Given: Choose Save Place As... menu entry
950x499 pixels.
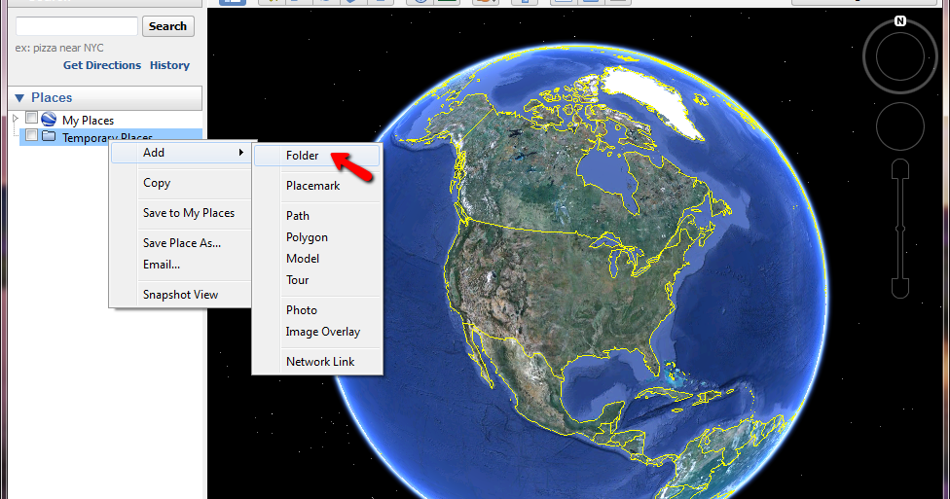Looking at the screenshot, I should pos(180,243).
